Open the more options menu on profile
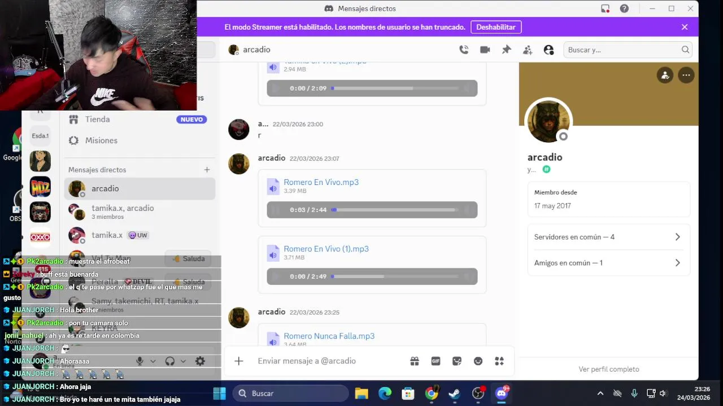 click(x=686, y=75)
